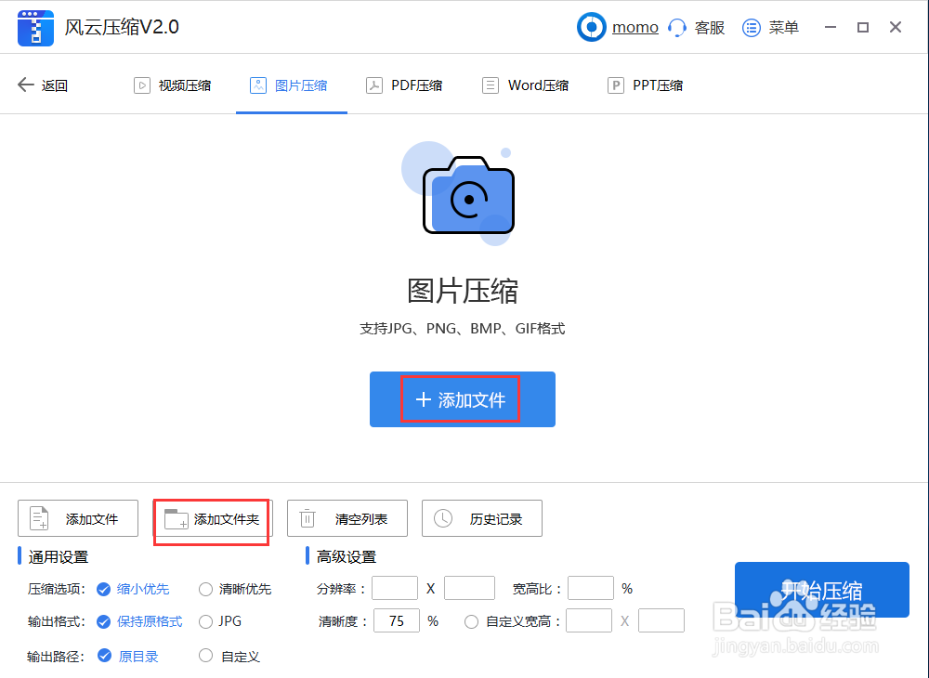
Task: Click the bottom toolbar 添加文件 button
Action: 78,518
